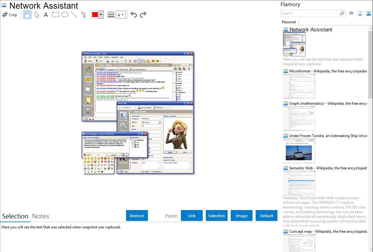Viewport: 373px width, 252px height.
Task: Open the Notes tab
Action: [x=41, y=216]
